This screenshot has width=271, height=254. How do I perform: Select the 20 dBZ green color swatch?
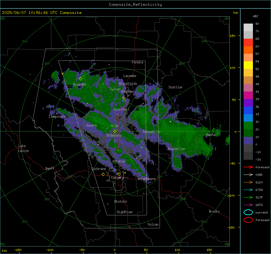248,133
